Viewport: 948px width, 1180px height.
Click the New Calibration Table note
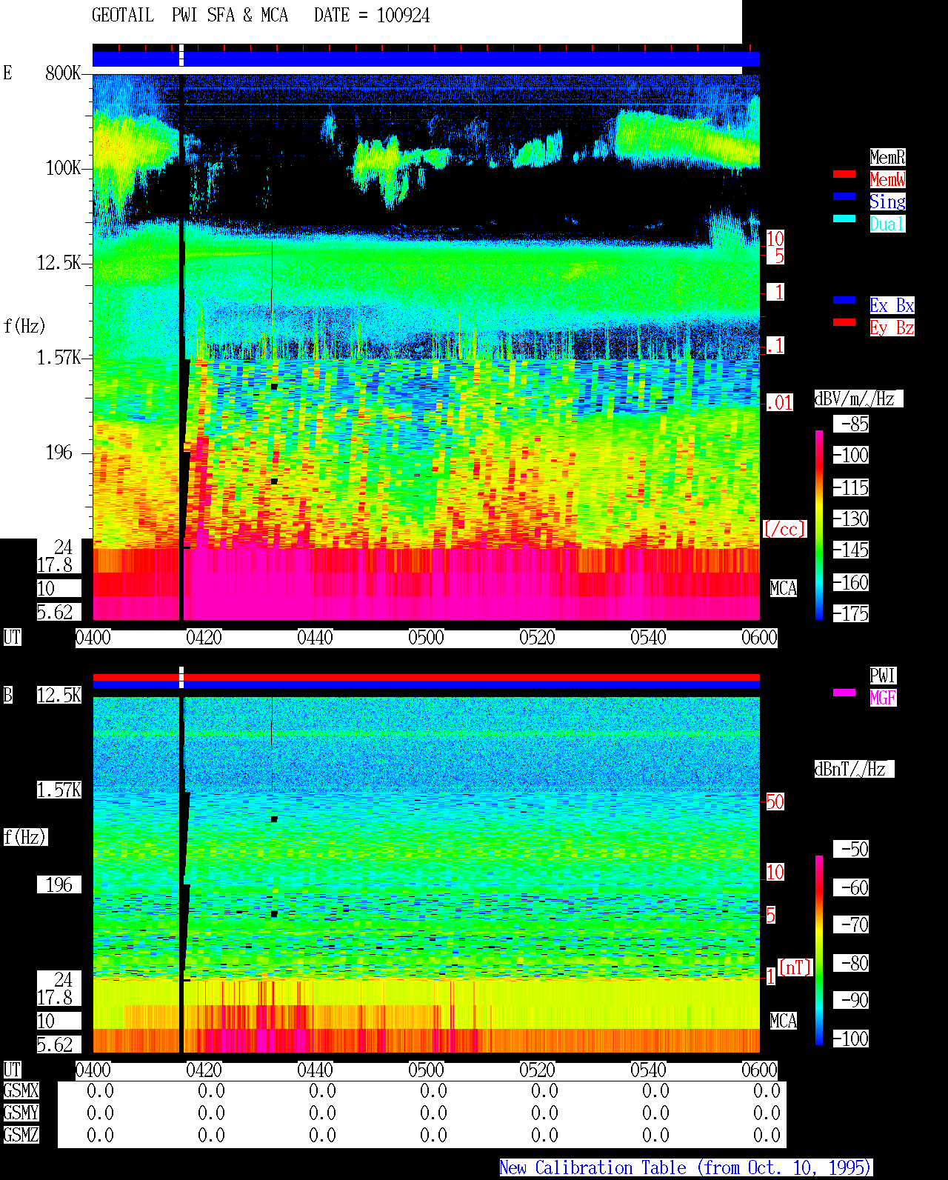click(x=686, y=1167)
